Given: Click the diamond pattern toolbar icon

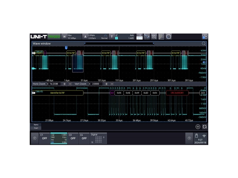Looking at the screenshot, I should [x=154, y=36].
